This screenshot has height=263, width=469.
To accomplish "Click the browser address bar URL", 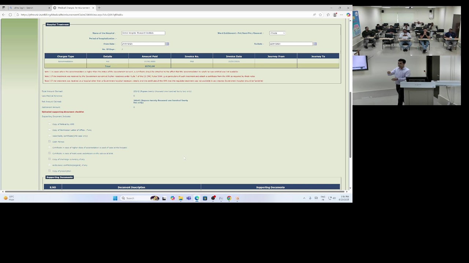I will [72, 15].
